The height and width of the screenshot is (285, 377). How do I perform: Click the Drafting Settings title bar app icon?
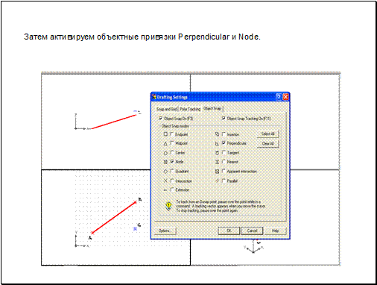click(154, 97)
